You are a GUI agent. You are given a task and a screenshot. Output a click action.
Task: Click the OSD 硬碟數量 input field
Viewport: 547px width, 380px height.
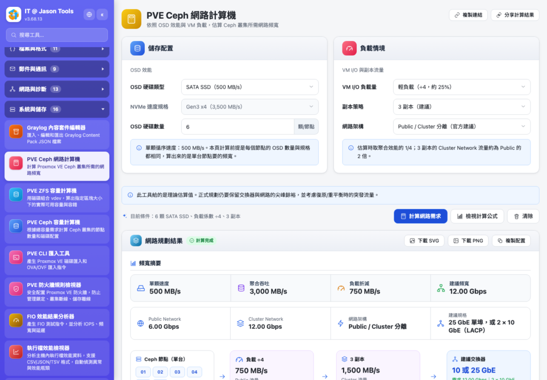tap(238, 127)
